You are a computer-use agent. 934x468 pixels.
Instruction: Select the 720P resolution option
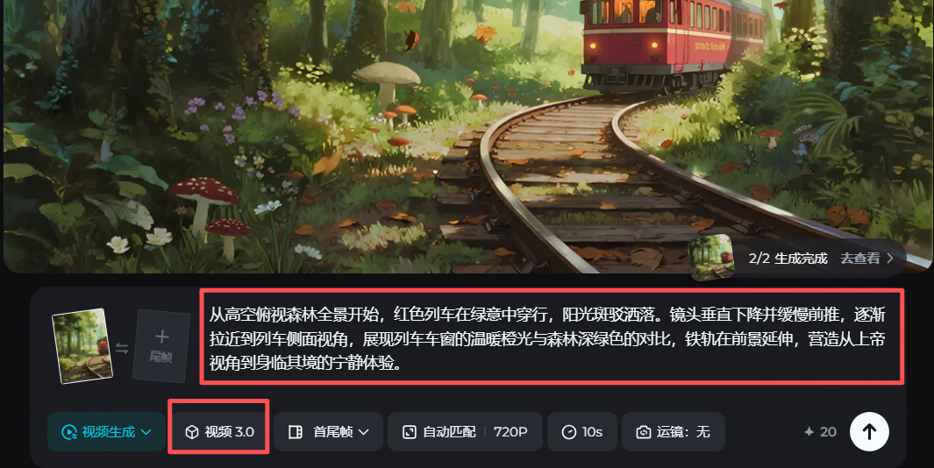pos(510,432)
